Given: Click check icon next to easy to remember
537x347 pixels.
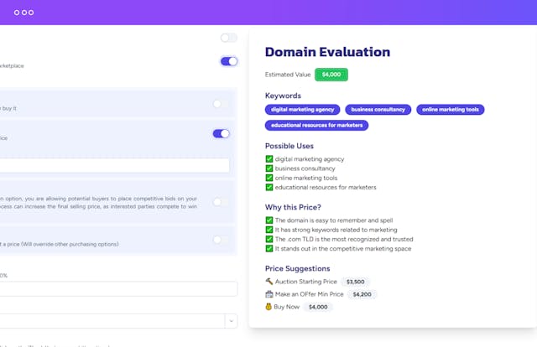Looking at the screenshot, I should click(269, 220).
